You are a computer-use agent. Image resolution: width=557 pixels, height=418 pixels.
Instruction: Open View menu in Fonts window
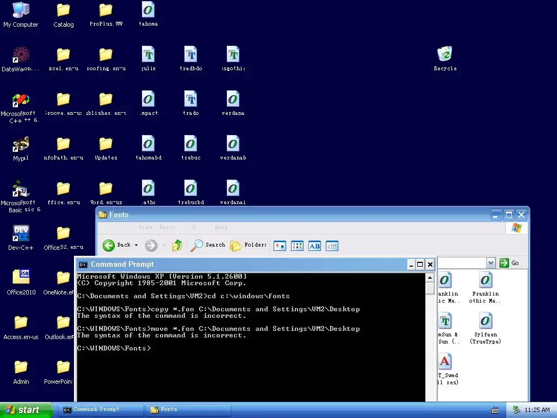145,228
